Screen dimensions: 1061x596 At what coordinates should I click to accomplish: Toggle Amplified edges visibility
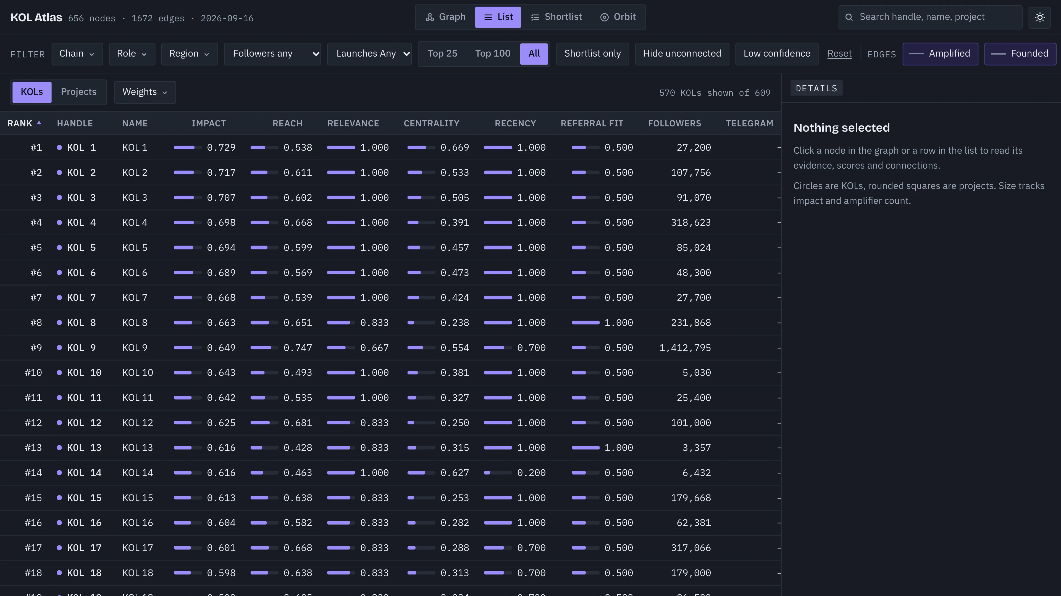pos(940,54)
